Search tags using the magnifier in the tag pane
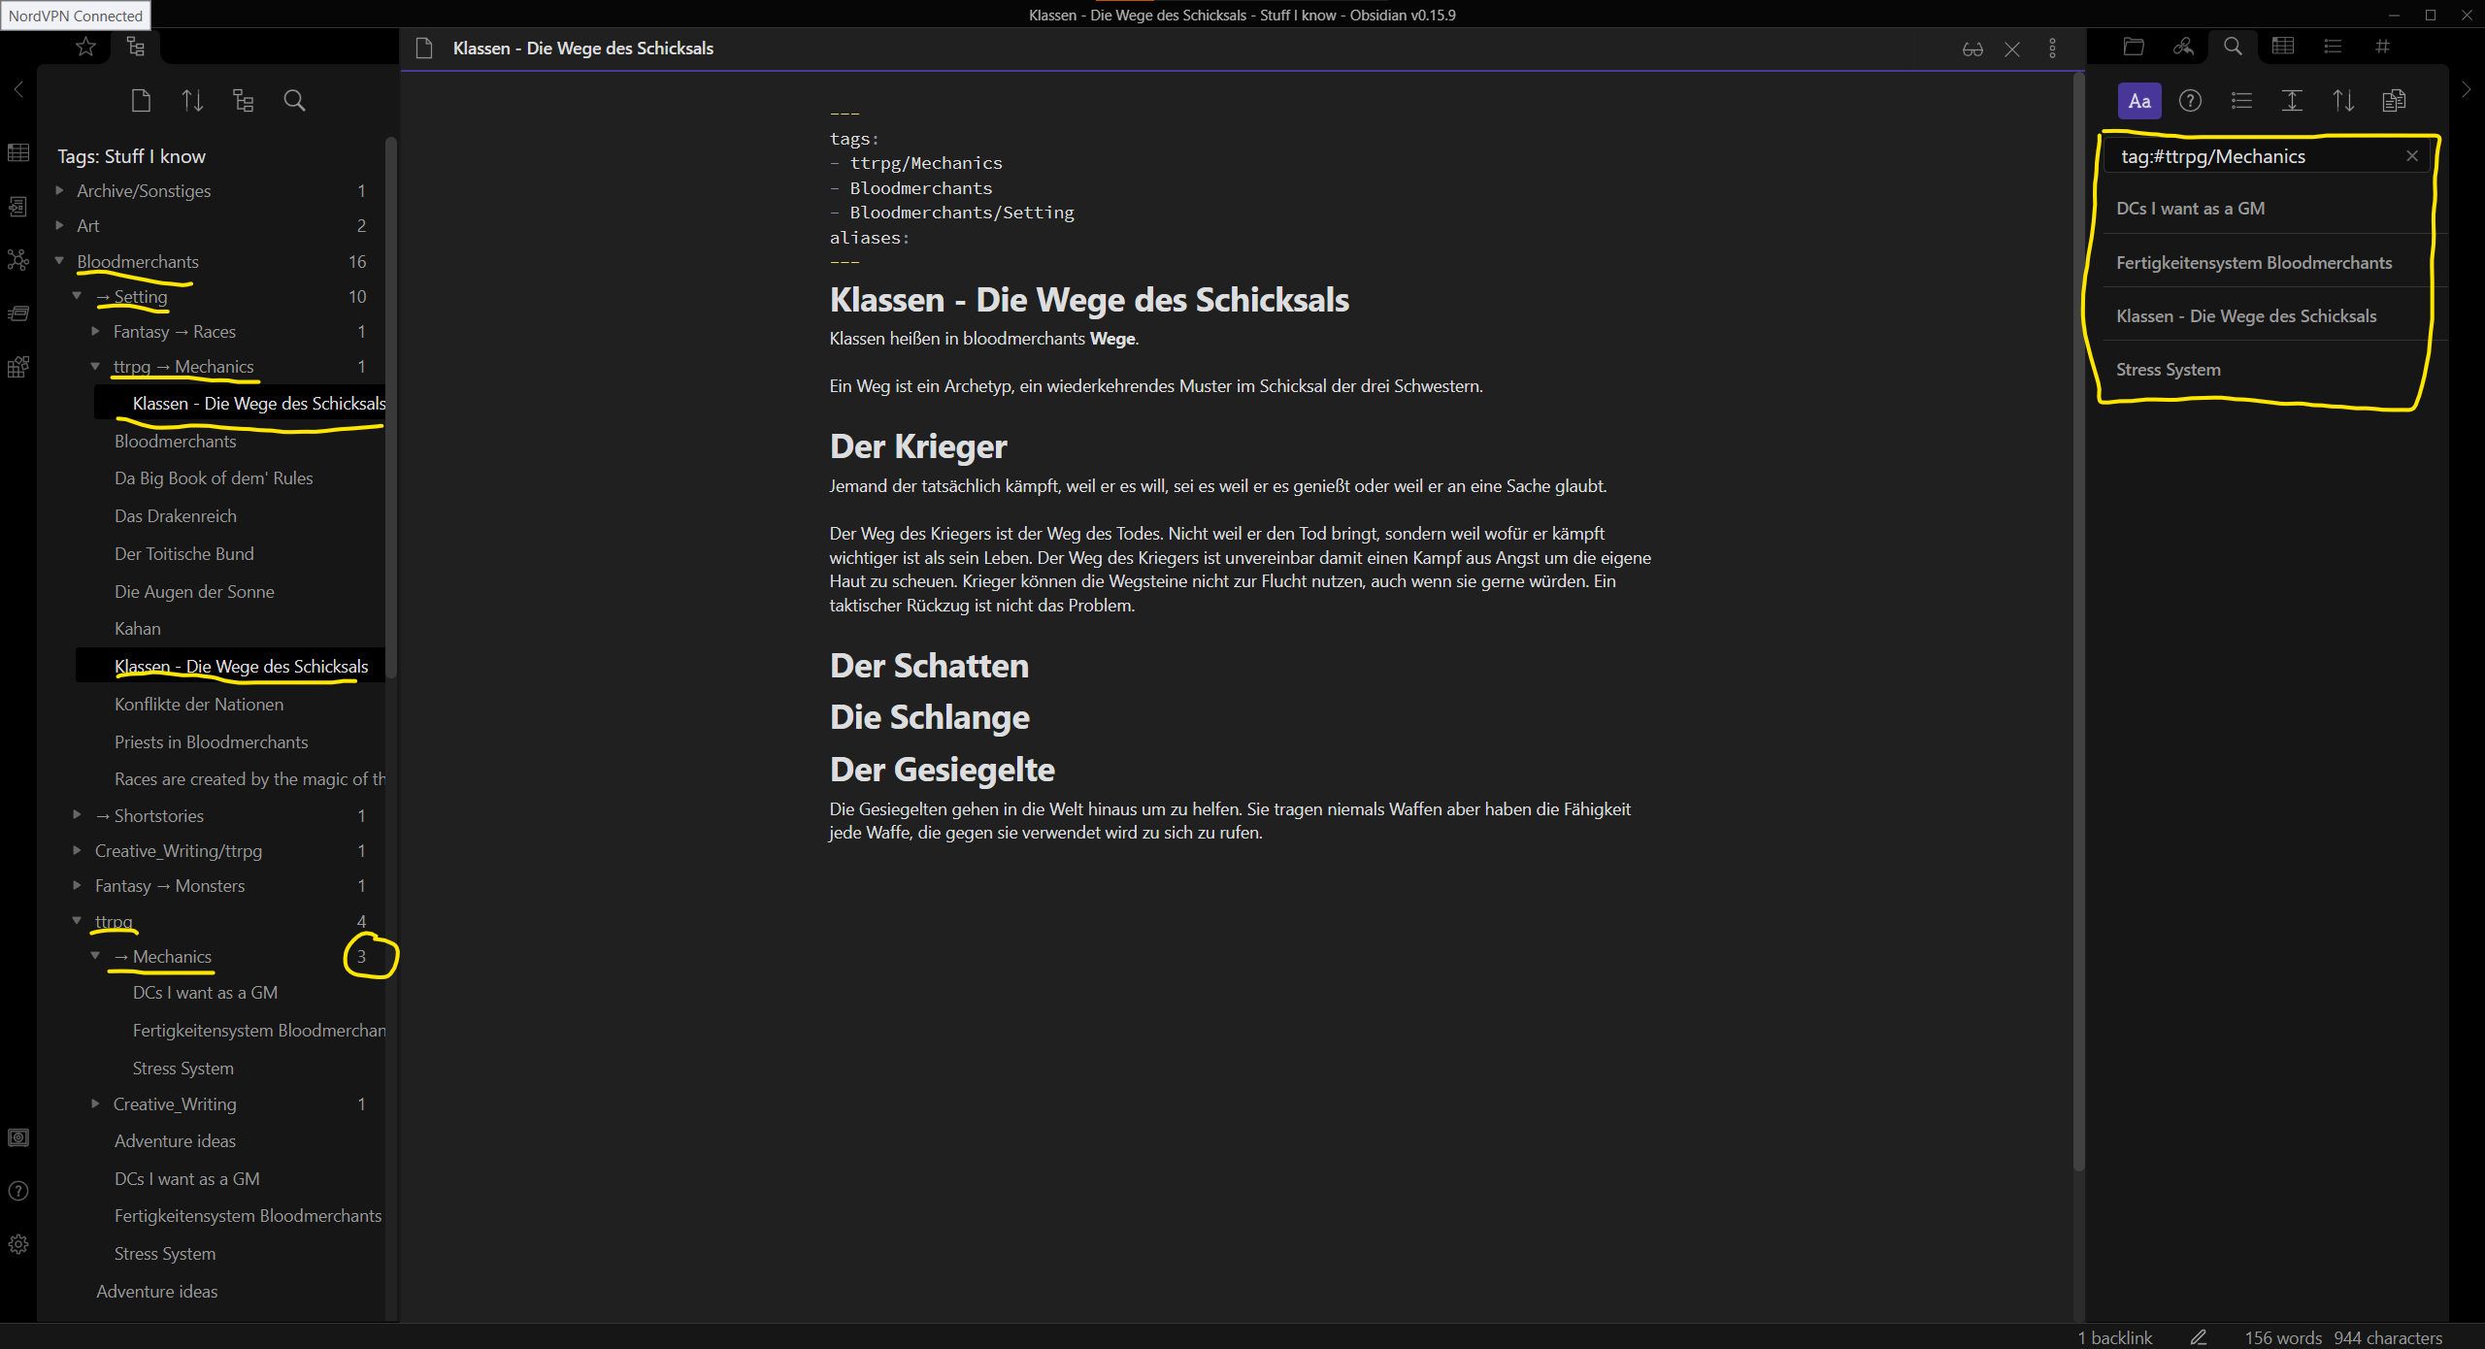2485x1349 pixels. click(x=294, y=100)
